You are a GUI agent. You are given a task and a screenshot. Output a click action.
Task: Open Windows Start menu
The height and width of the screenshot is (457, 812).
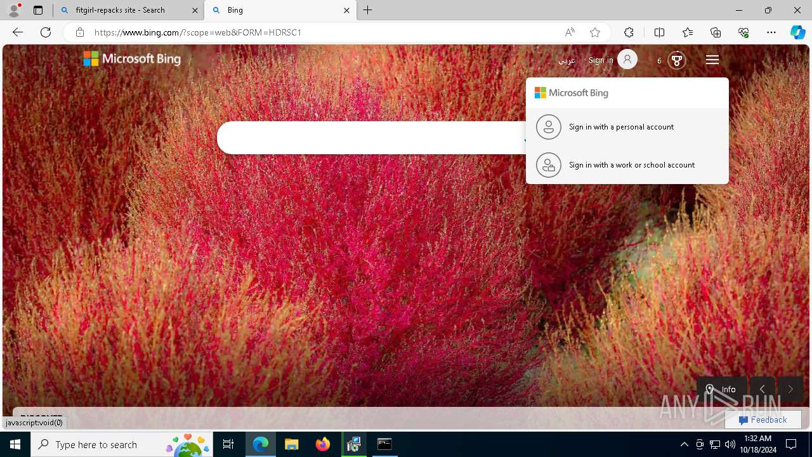15,444
